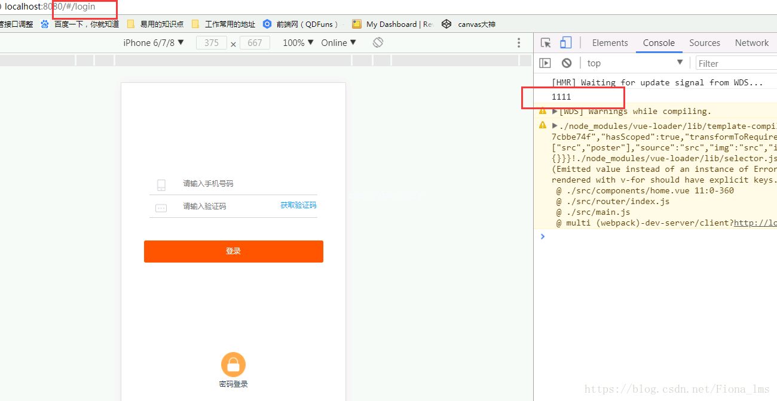
Task: Open the device toolbar three-dot menu
Action: coord(519,43)
